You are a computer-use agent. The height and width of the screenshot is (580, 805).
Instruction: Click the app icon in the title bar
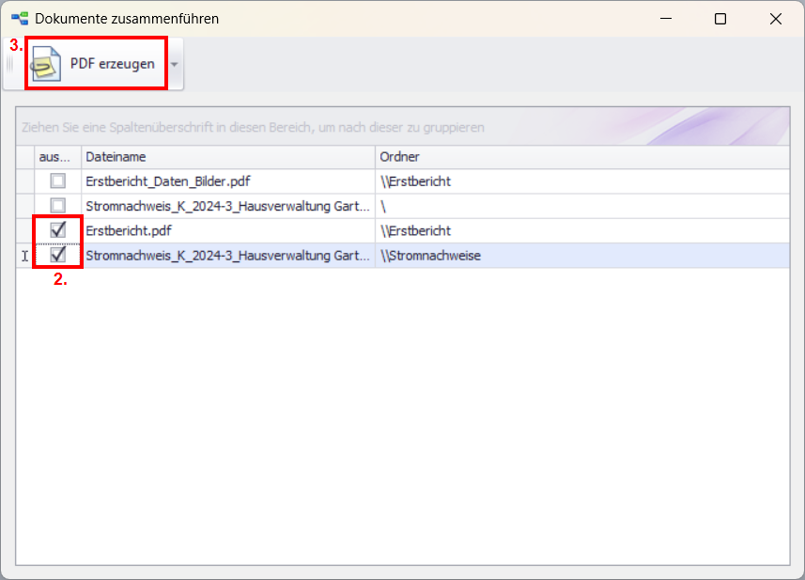19,18
